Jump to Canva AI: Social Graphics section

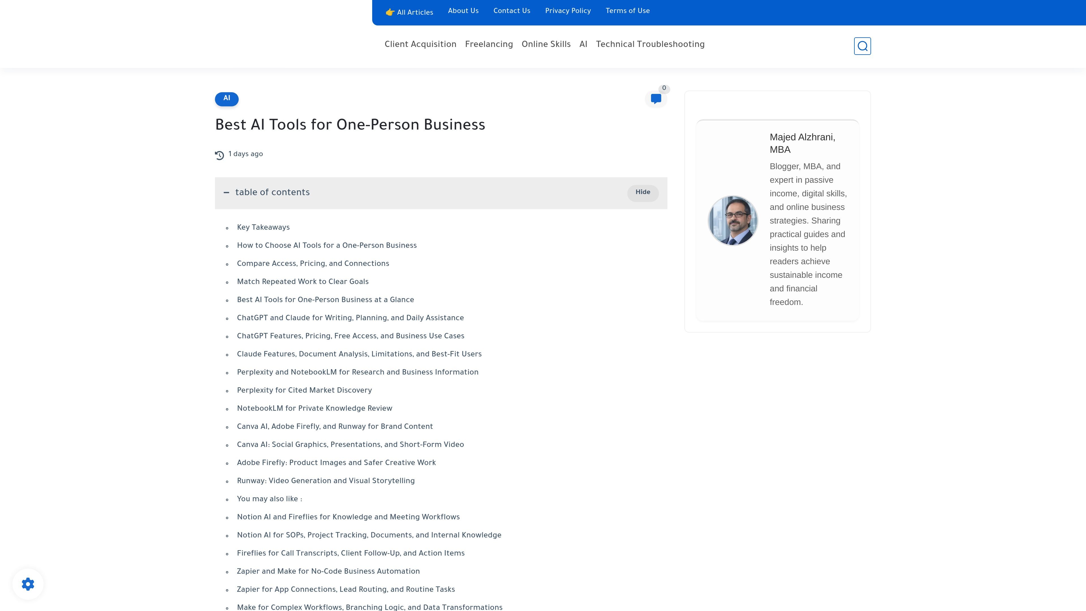click(350, 445)
